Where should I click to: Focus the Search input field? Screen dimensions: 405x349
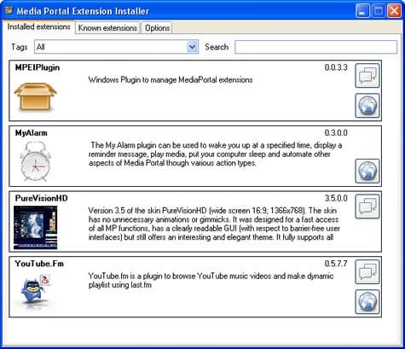[x=315, y=47]
